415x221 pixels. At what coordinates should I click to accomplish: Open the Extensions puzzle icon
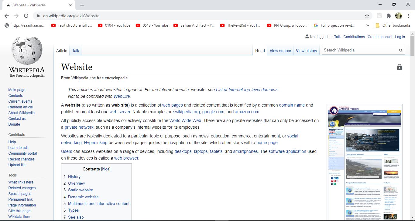(389, 16)
